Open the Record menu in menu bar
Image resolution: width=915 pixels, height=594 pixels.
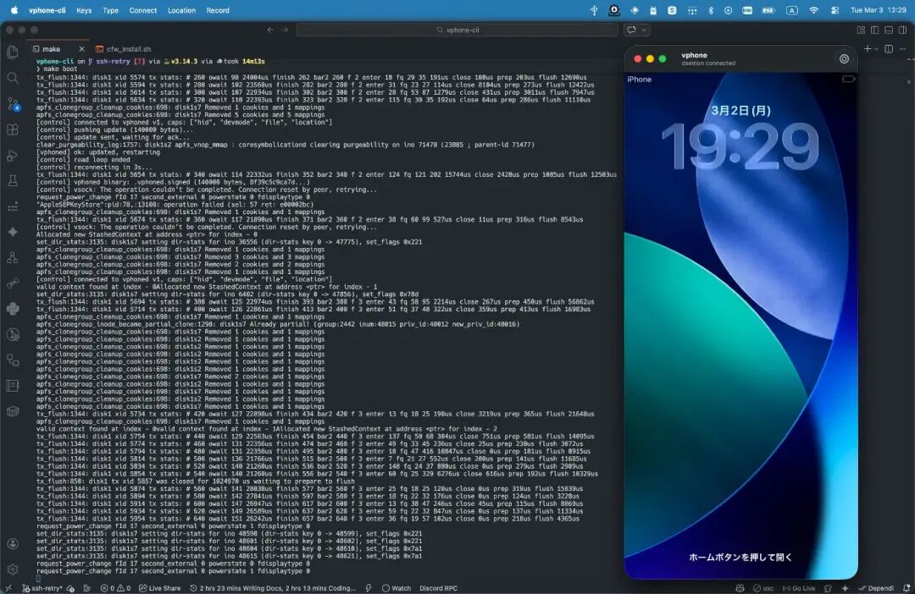[x=218, y=10]
